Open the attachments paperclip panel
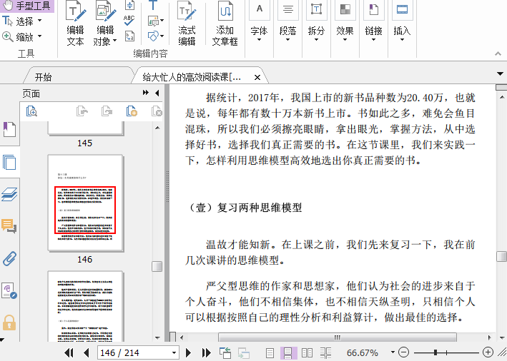 pos(9,259)
